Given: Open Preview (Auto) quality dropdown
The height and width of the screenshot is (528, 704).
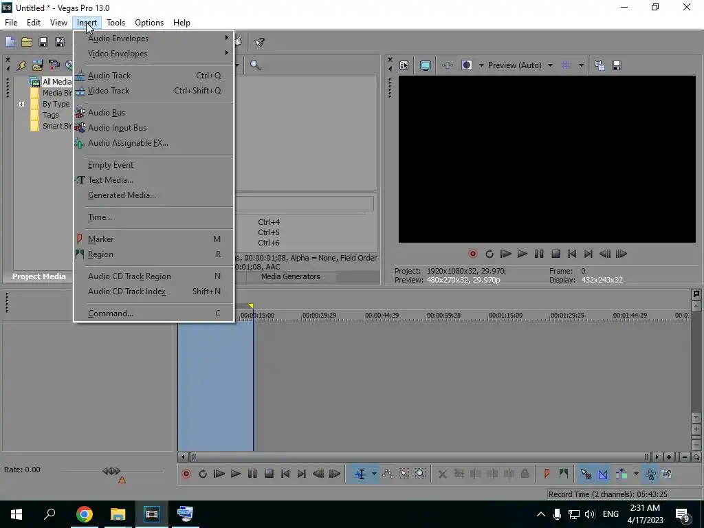Looking at the screenshot, I should pos(551,65).
